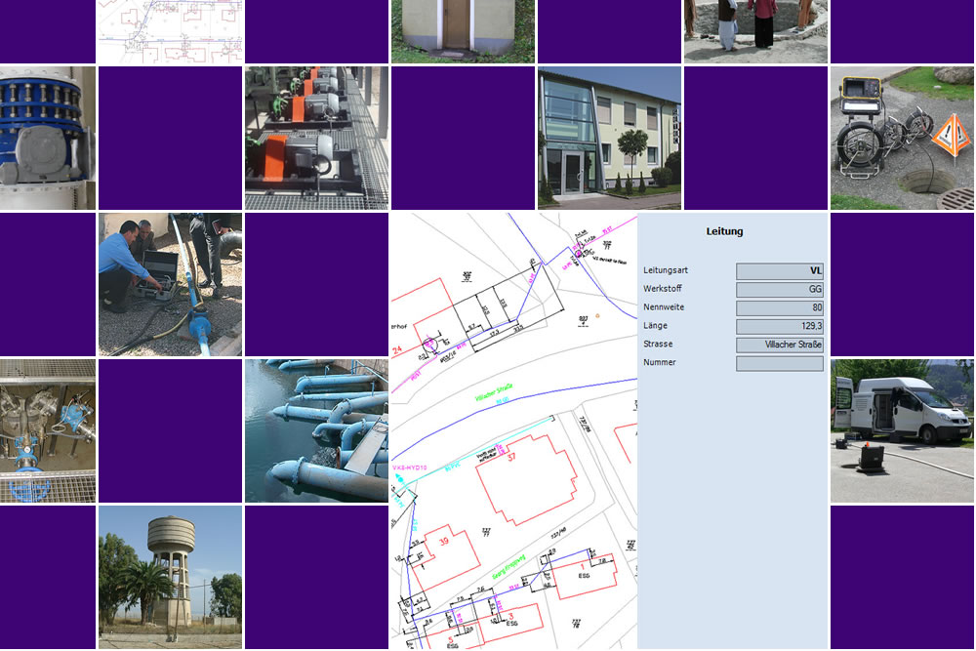Image resolution: width=976 pixels, height=651 pixels.
Task: Select the people standing at well photo
Action: pyautogui.click(x=755, y=31)
